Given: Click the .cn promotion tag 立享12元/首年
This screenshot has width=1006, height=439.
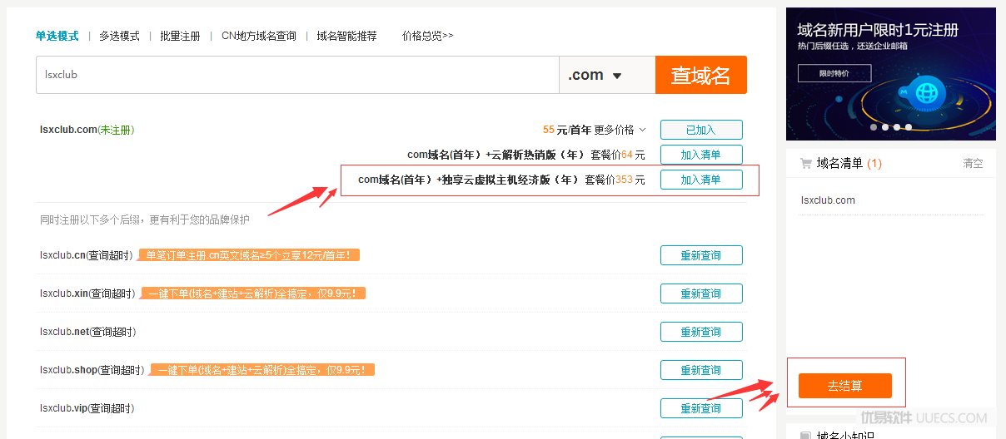Looking at the screenshot, I should (x=248, y=255).
